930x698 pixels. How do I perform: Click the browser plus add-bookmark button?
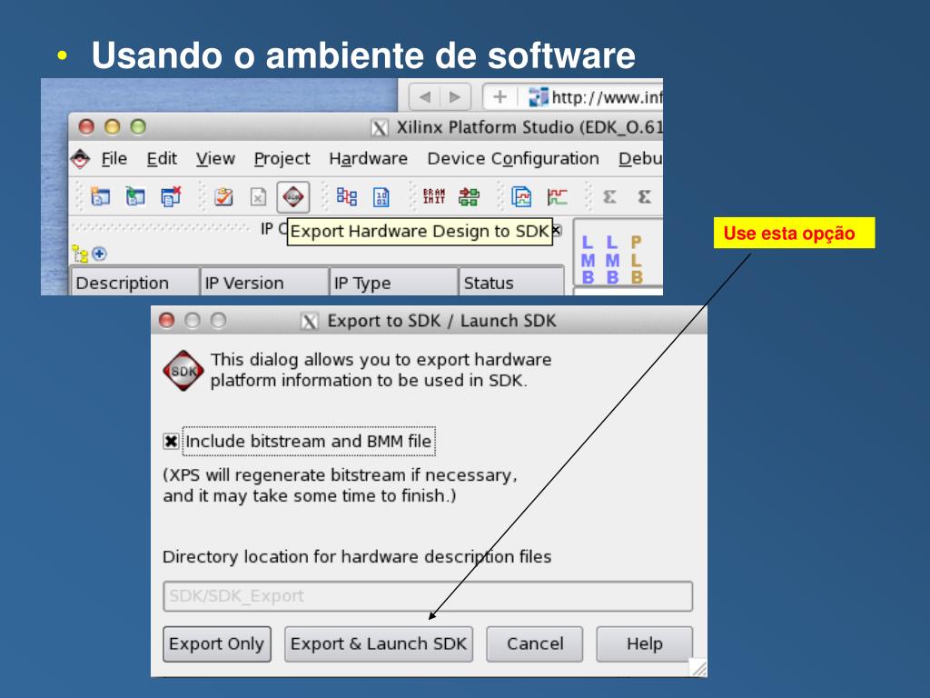(500, 96)
